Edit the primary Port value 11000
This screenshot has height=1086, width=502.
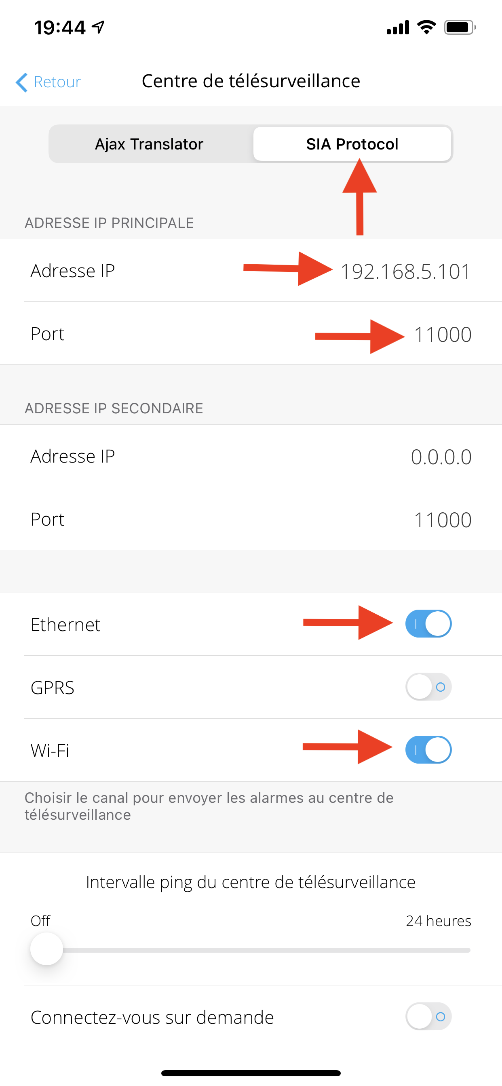[x=443, y=334]
